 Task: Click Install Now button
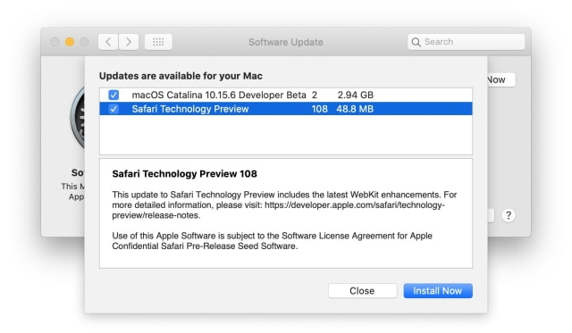pyautogui.click(x=438, y=291)
